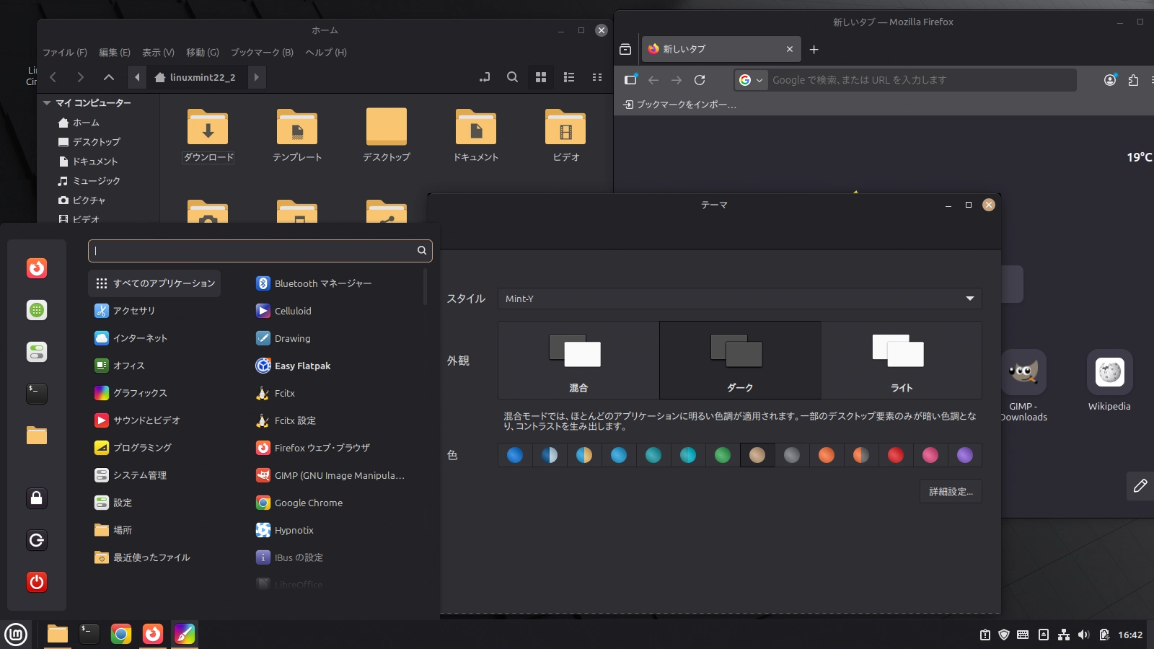This screenshot has width=1154, height=649.
Task: Click ブックマークをインポー… in Firefox
Action: [x=679, y=105]
